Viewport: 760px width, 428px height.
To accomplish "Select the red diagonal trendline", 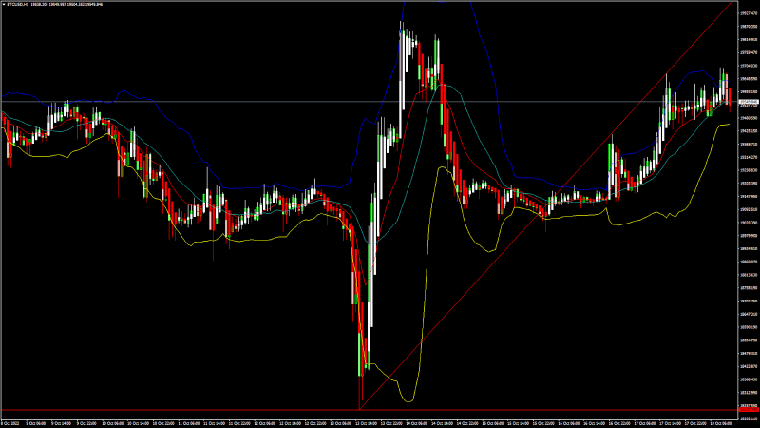I will [x=545, y=205].
